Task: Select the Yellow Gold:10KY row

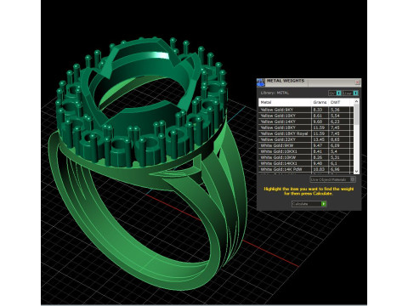Action: (306, 116)
